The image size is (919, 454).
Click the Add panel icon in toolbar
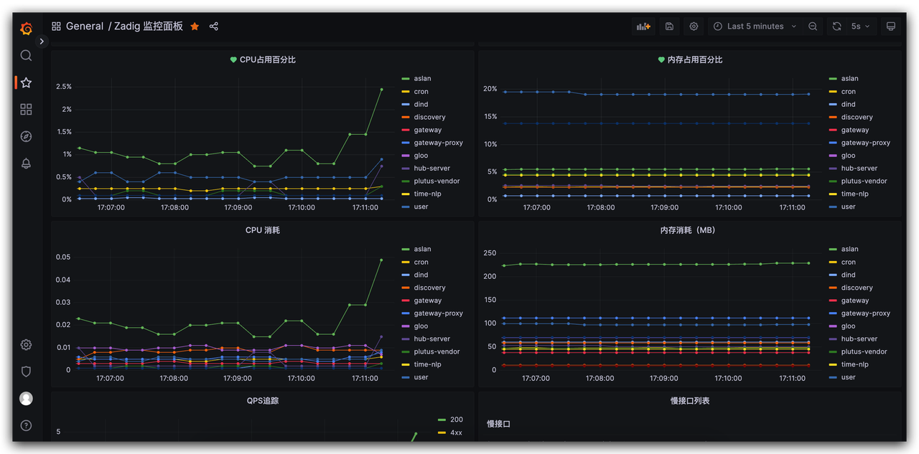[x=643, y=27]
